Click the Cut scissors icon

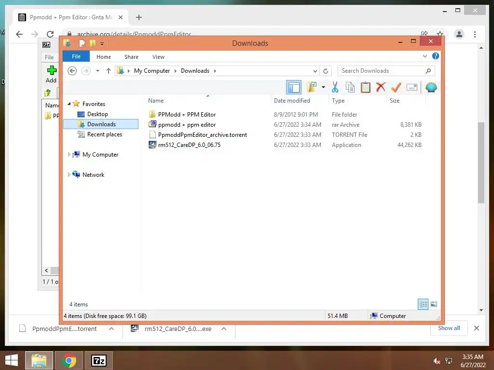coord(335,87)
